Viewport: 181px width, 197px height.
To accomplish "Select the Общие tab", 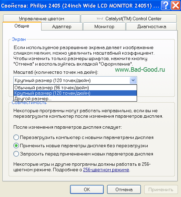I will (x=22, y=26).
